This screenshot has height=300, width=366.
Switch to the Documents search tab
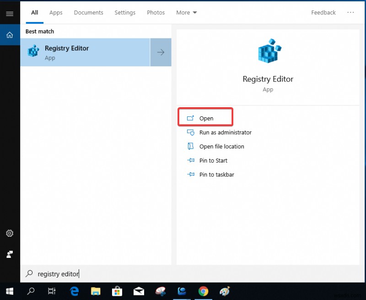pos(88,12)
